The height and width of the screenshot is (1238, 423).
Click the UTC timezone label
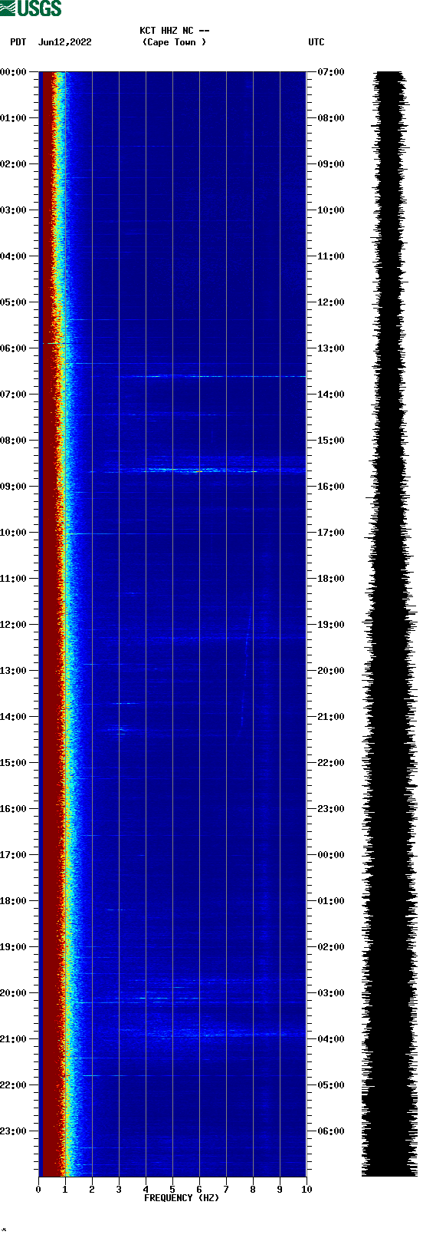(316, 42)
